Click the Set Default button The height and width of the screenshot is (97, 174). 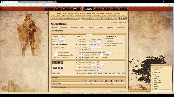tap(100, 73)
